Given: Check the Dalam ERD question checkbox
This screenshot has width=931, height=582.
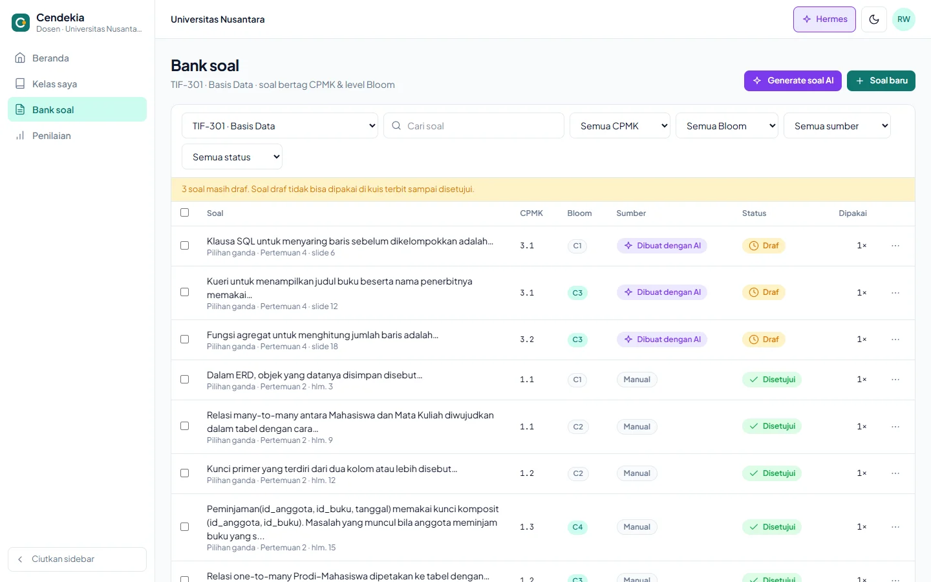Looking at the screenshot, I should coord(185,380).
